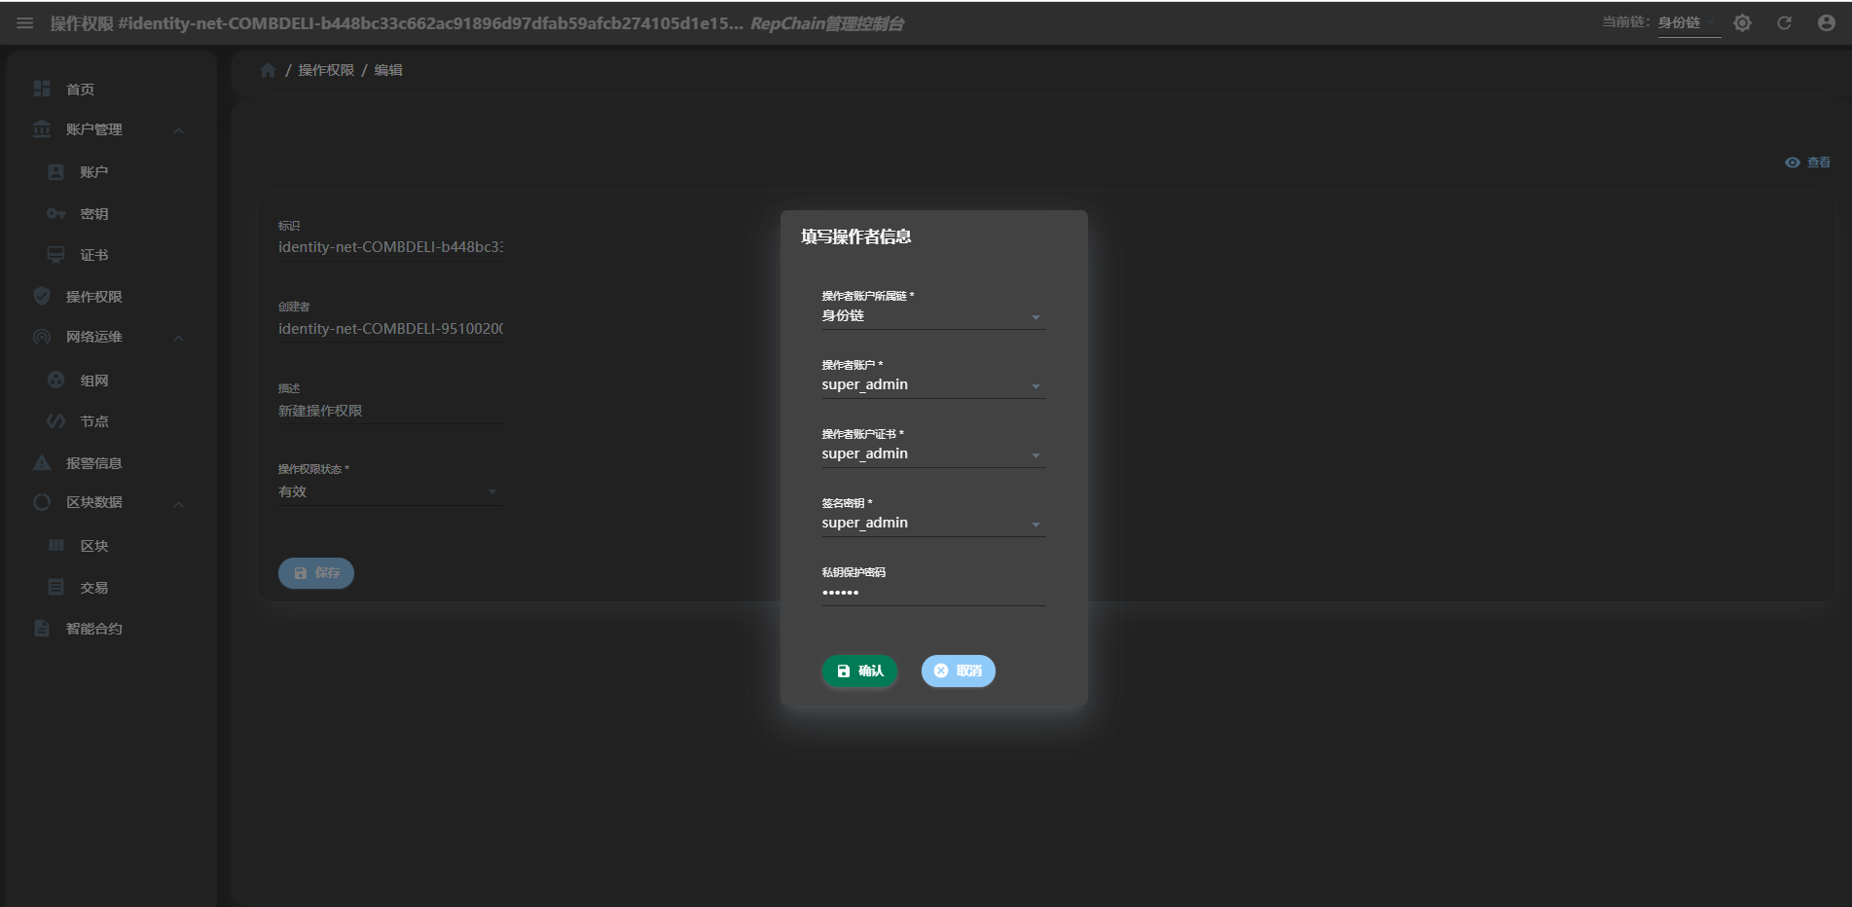Open 账户 in the sidebar
Viewport: 1852px width, 907px height.
[x=93, y=172]
